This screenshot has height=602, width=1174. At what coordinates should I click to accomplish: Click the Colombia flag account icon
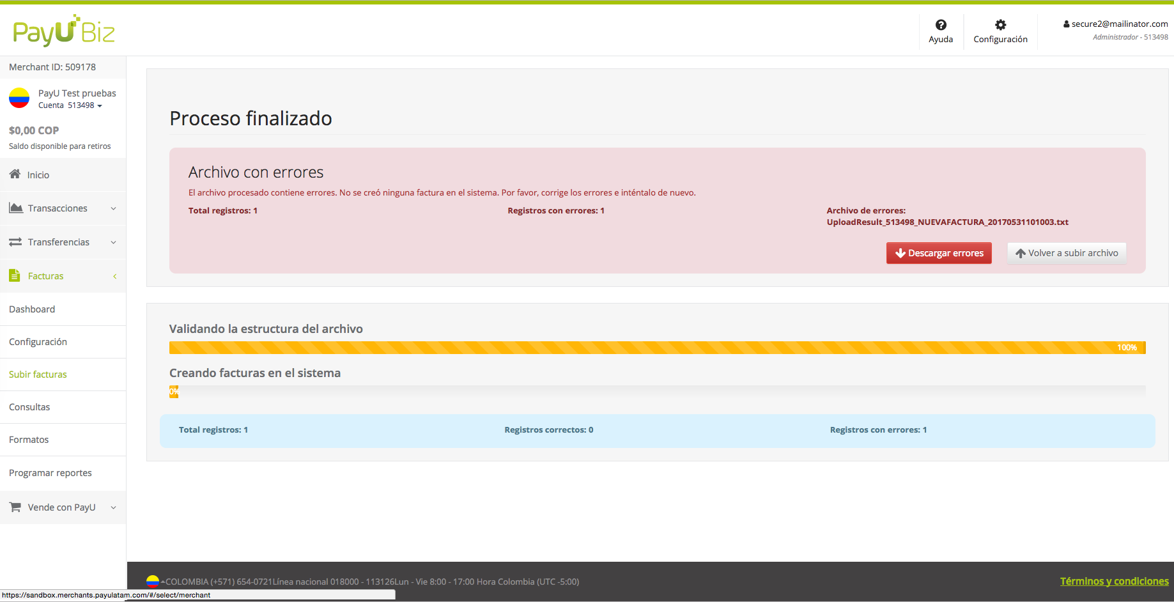click(19, 98)
